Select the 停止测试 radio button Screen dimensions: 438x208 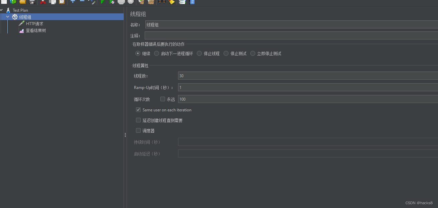[226, 53]
